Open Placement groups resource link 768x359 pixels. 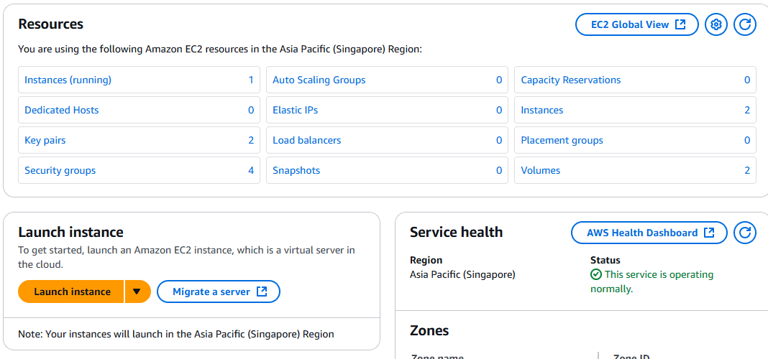[562, 141]
